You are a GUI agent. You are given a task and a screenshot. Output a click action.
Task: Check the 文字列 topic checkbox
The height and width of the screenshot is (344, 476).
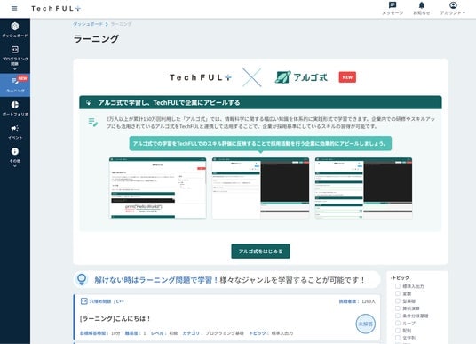point(397,337)
